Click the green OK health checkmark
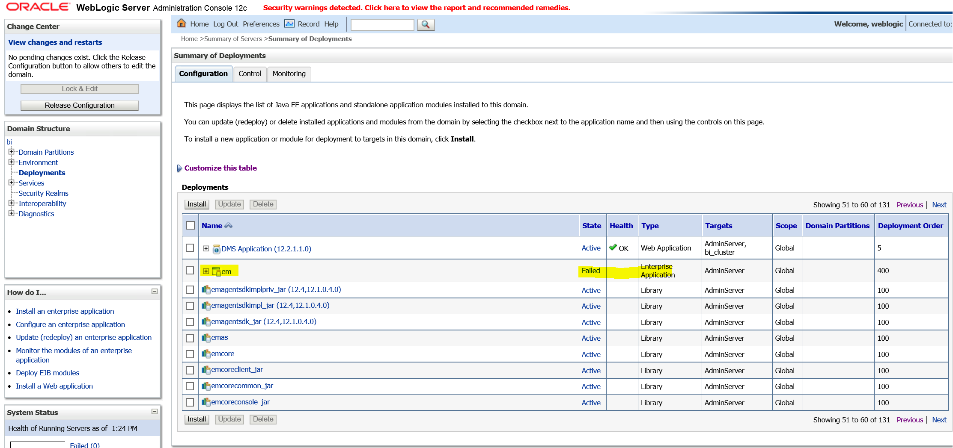 click(x=613, y=247)
